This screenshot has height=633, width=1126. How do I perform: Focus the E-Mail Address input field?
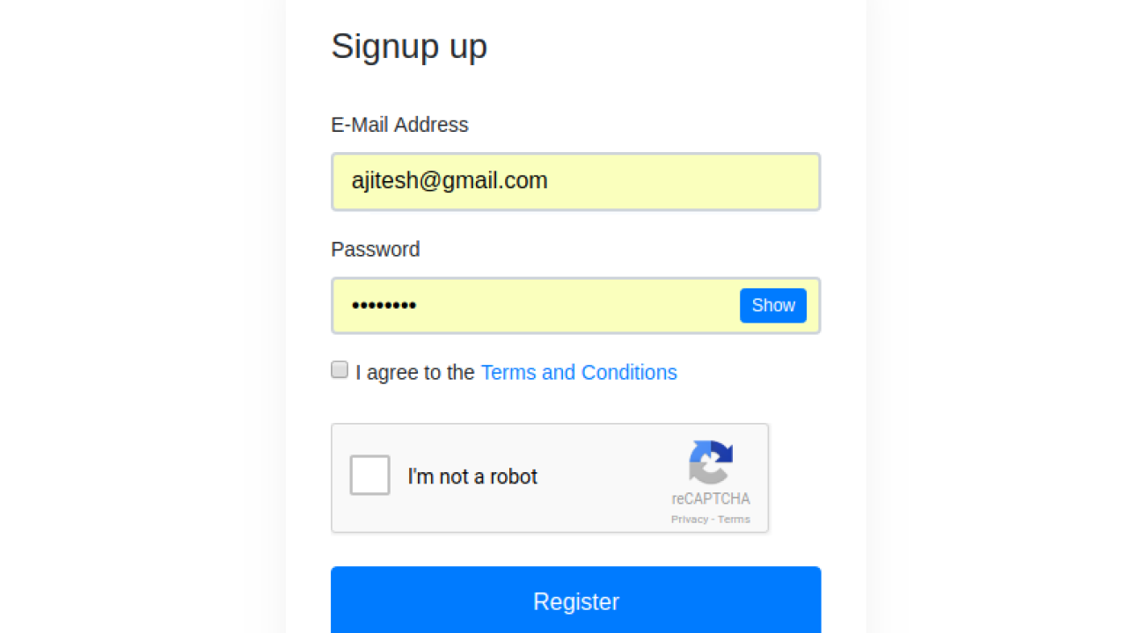[576, 182]
